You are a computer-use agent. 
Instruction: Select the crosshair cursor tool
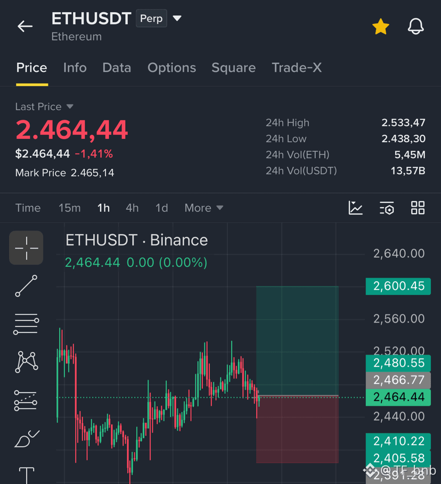pos(26,248)
